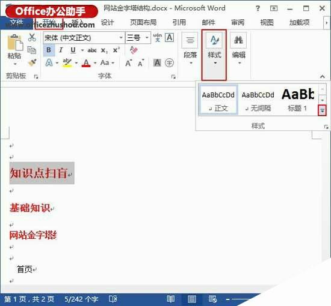The width and height of the screenshot is (331, 306).
Task: Click proofing errors book icon
Action: click(x=113, y=299)
